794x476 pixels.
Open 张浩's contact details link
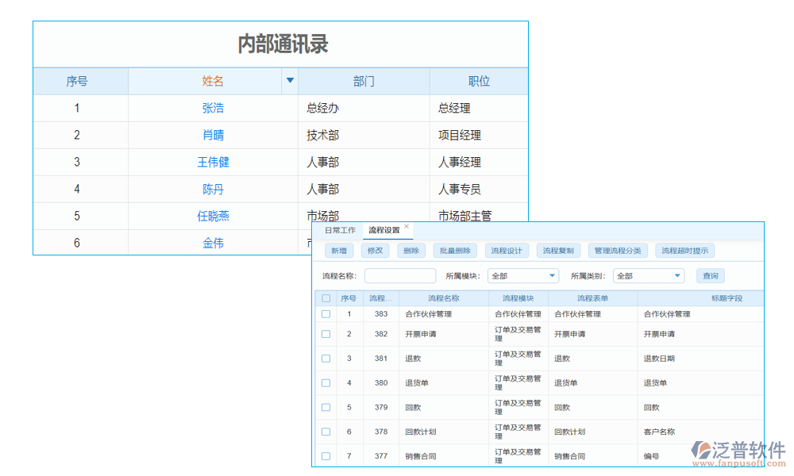click(x=213, y=108)
